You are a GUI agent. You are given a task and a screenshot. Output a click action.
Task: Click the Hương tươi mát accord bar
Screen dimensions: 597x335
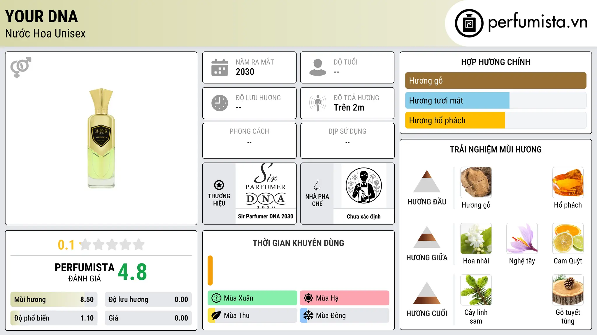click(496, 100)
